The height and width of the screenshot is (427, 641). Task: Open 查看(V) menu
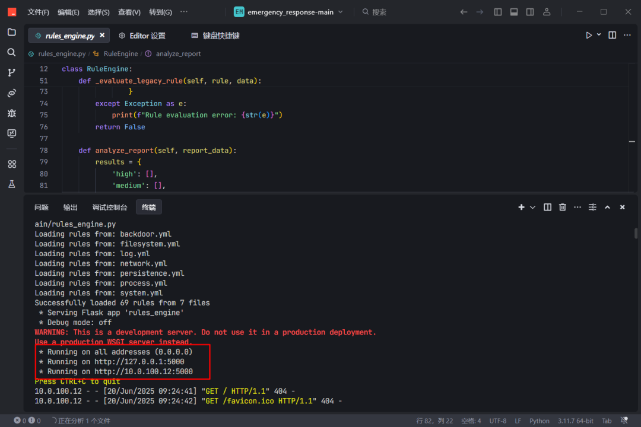129,12
